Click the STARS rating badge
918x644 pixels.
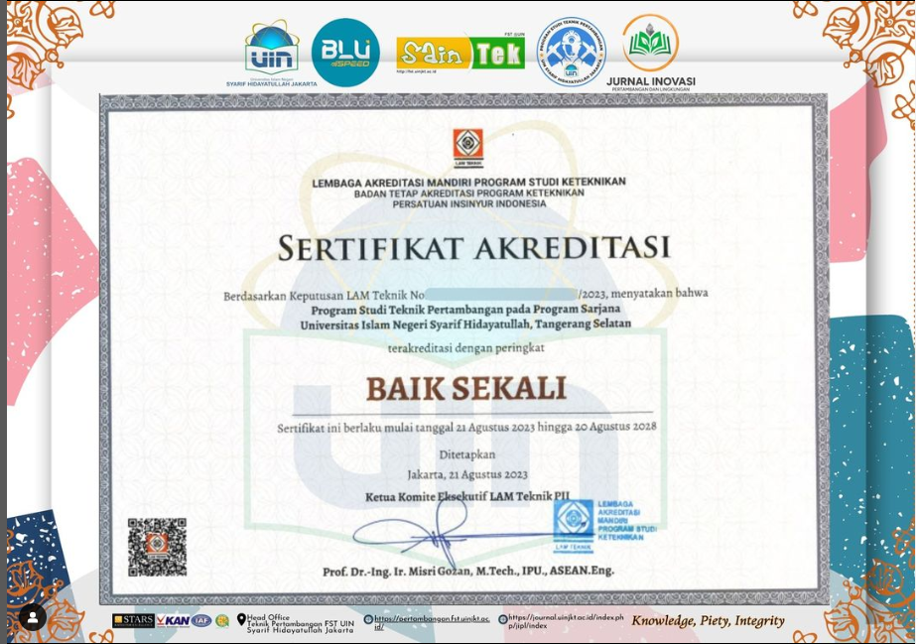[134, 620]
